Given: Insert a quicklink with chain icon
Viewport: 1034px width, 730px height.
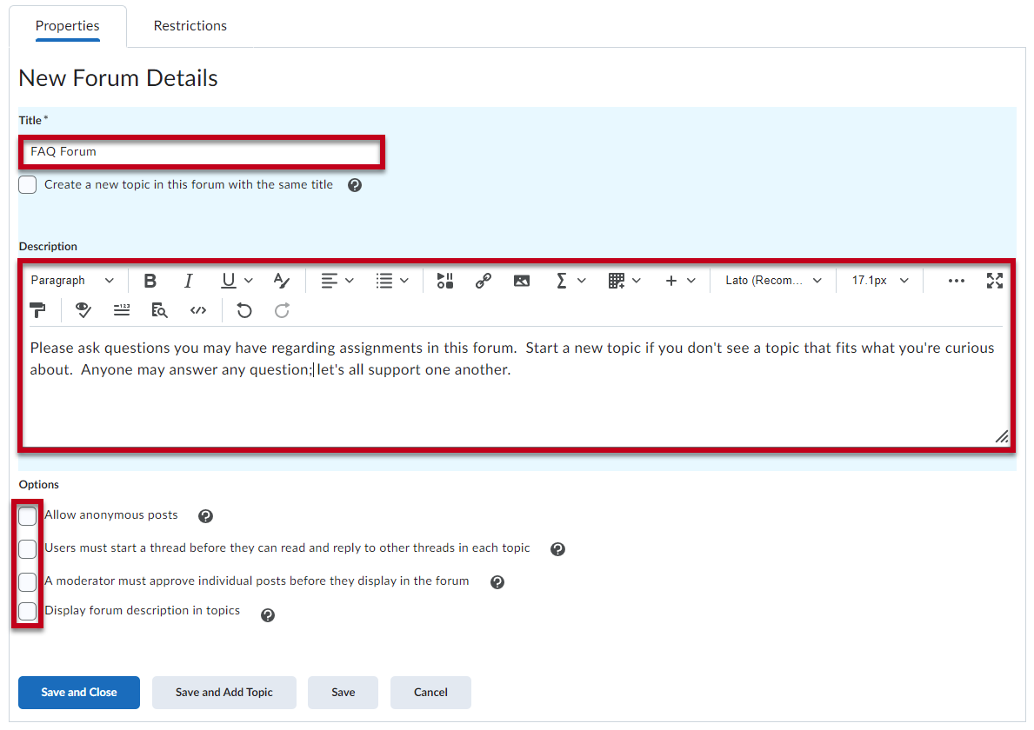Looking at the screenshot, I should [484, 281].
